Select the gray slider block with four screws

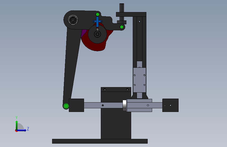pos(140,80)
